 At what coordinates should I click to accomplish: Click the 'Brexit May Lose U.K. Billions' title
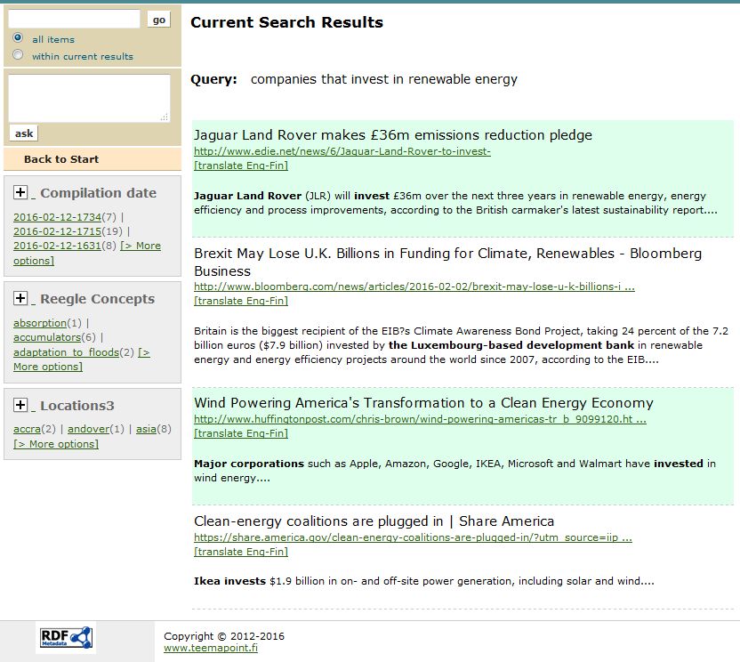(x=448, y=262)
